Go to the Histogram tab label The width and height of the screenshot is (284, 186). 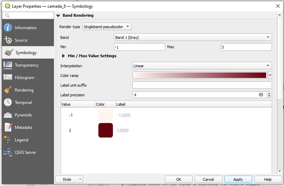25,78
